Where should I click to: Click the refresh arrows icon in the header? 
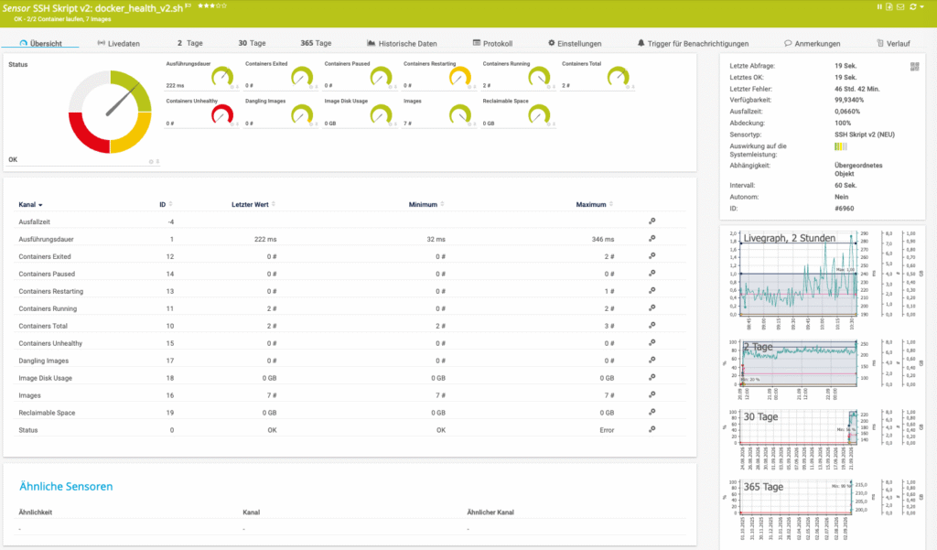(912, 6)
